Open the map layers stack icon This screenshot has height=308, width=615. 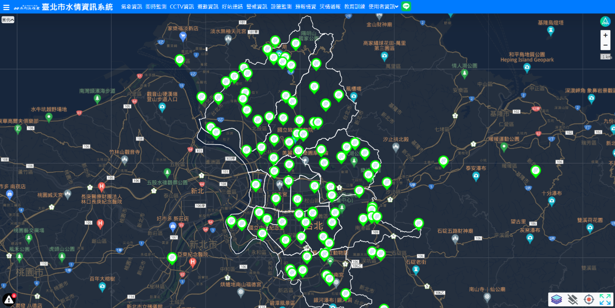pyautogui.click(x=557, y=299)
